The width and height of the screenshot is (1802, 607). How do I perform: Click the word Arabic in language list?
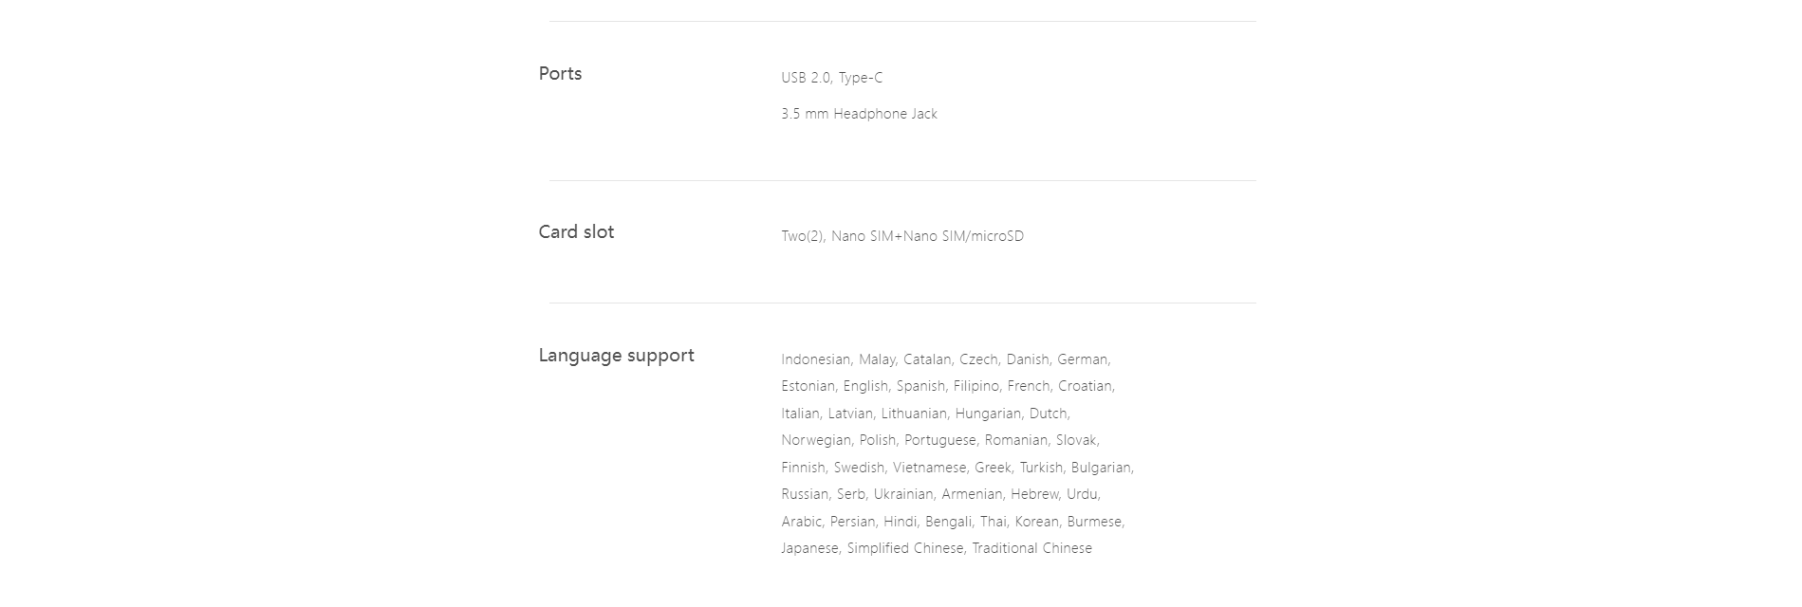[801, 522]
